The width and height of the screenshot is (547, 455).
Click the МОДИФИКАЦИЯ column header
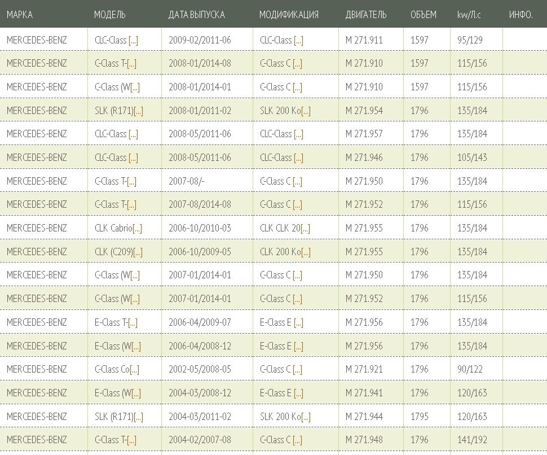289,15
